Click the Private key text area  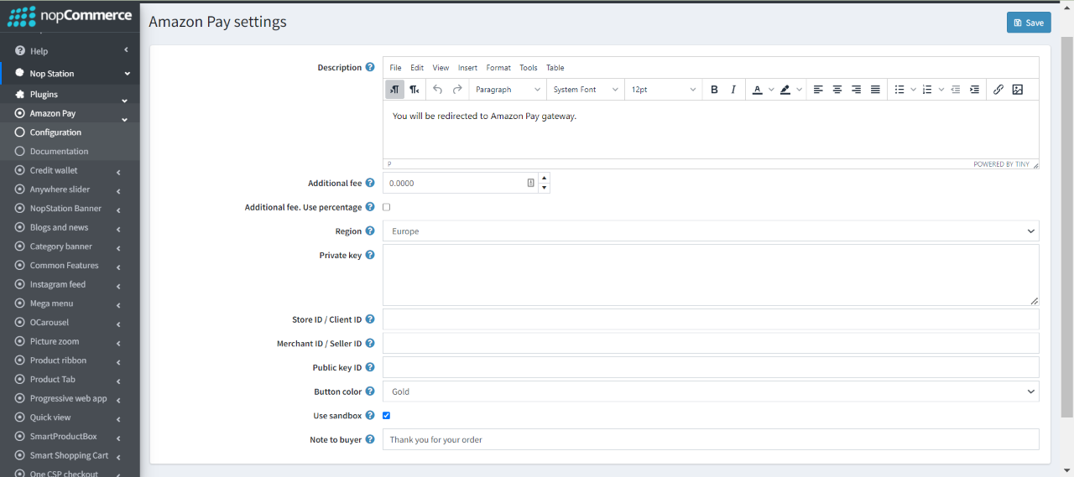[711, 275]
